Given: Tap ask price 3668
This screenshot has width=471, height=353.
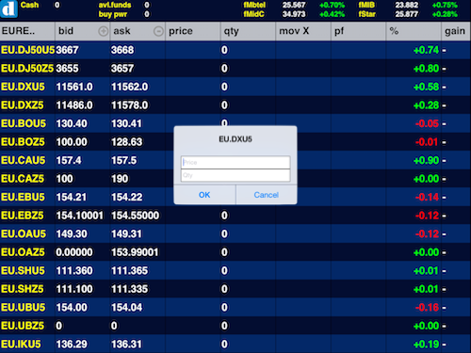Looking at the screenshot, I should click(122, 50).
